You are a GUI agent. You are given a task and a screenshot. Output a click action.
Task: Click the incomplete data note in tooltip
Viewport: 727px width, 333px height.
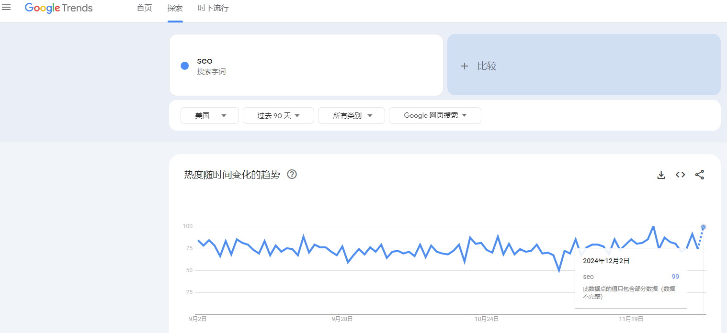point(629,293)
